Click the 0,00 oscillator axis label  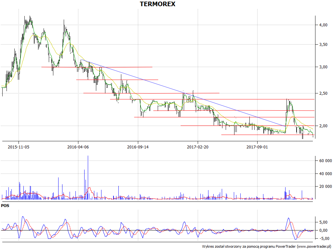pos(324,230)
